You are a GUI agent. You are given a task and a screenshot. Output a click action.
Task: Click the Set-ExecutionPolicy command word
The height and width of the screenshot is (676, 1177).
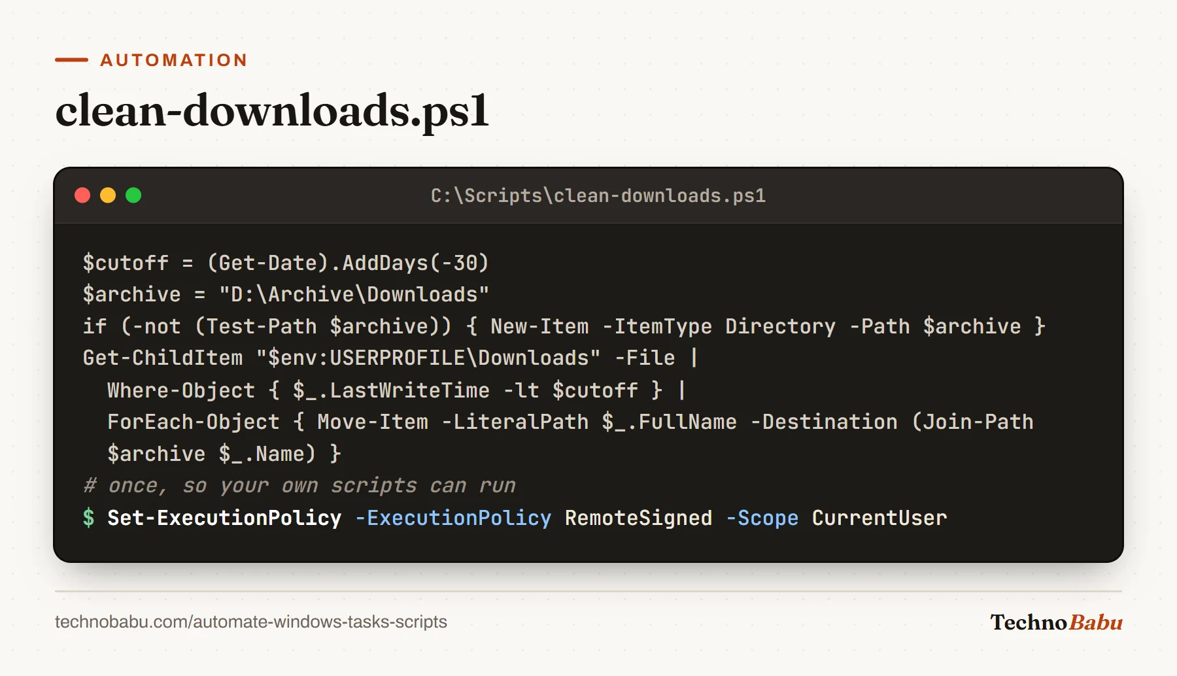tap(224, 518)
